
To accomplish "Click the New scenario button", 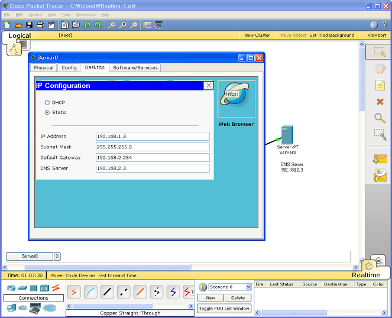I will [x=210, y=298].
